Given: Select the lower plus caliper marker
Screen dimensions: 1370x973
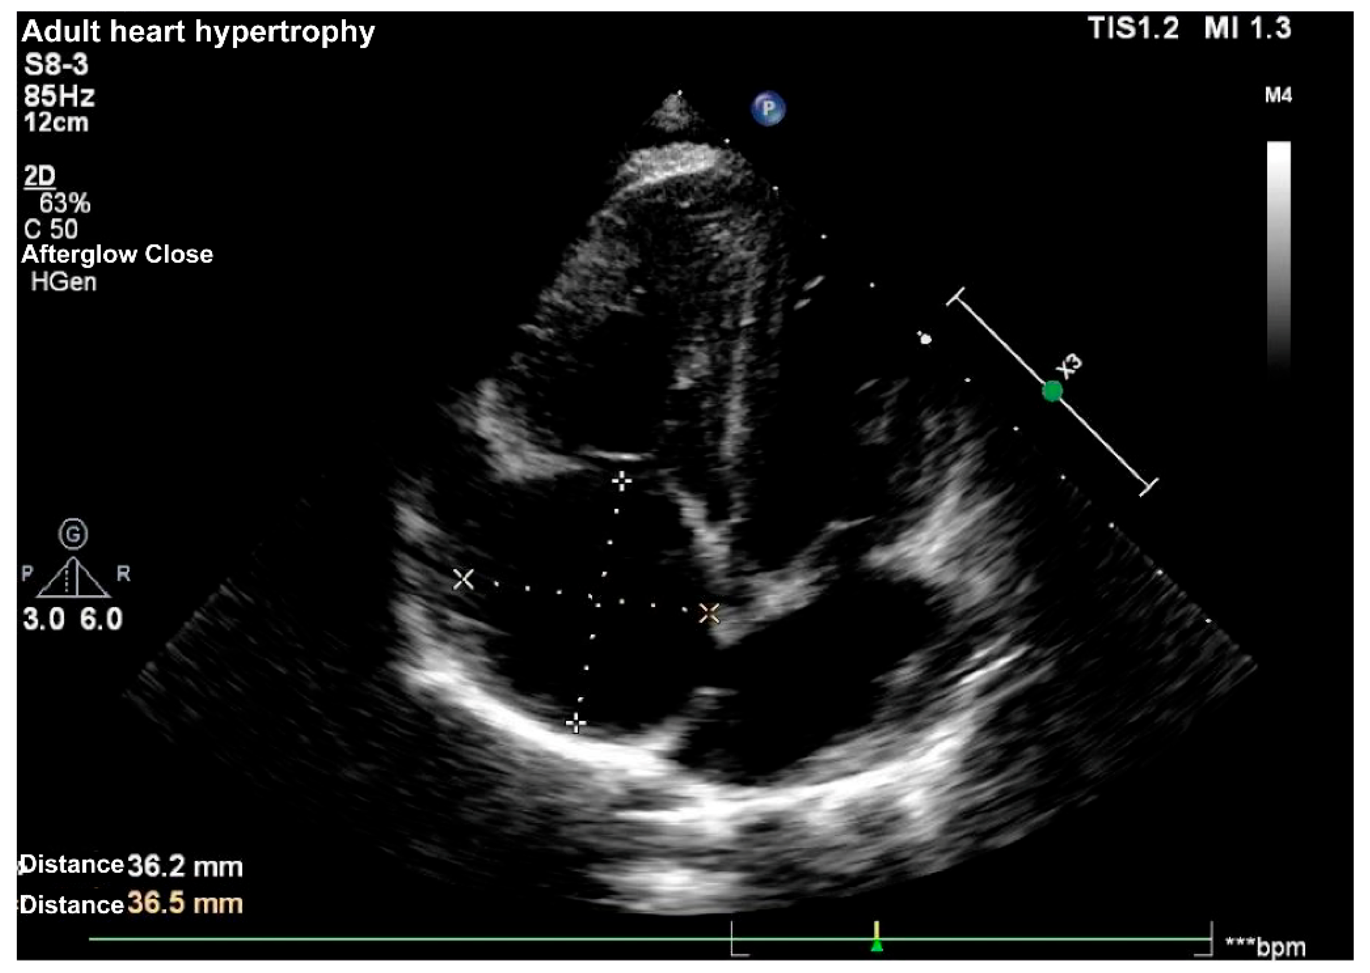Looking at the screenshot, I should (x=575, y=722).
